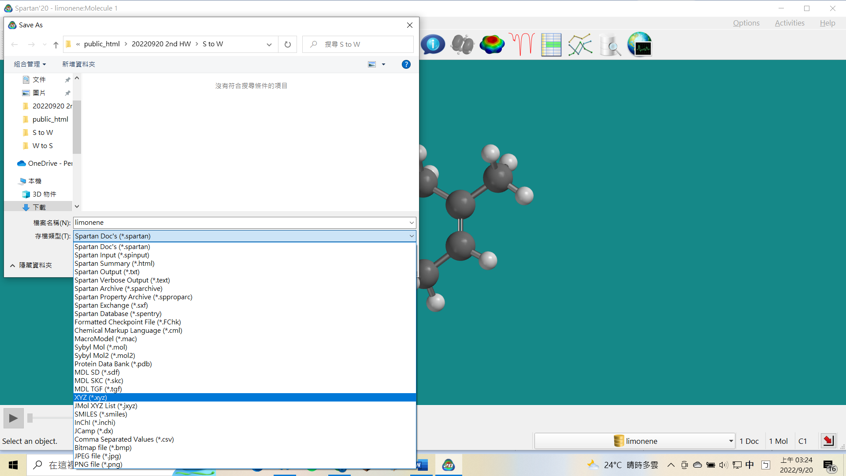Open view options dropdown arrow
Screen dimensions: 846x476
(x=383, y=64)
